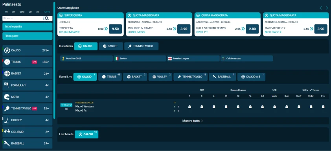Select the TUTTO time filter
This screenshot has width=331, height=151.
pyautogui.click(x=47, y=12)
